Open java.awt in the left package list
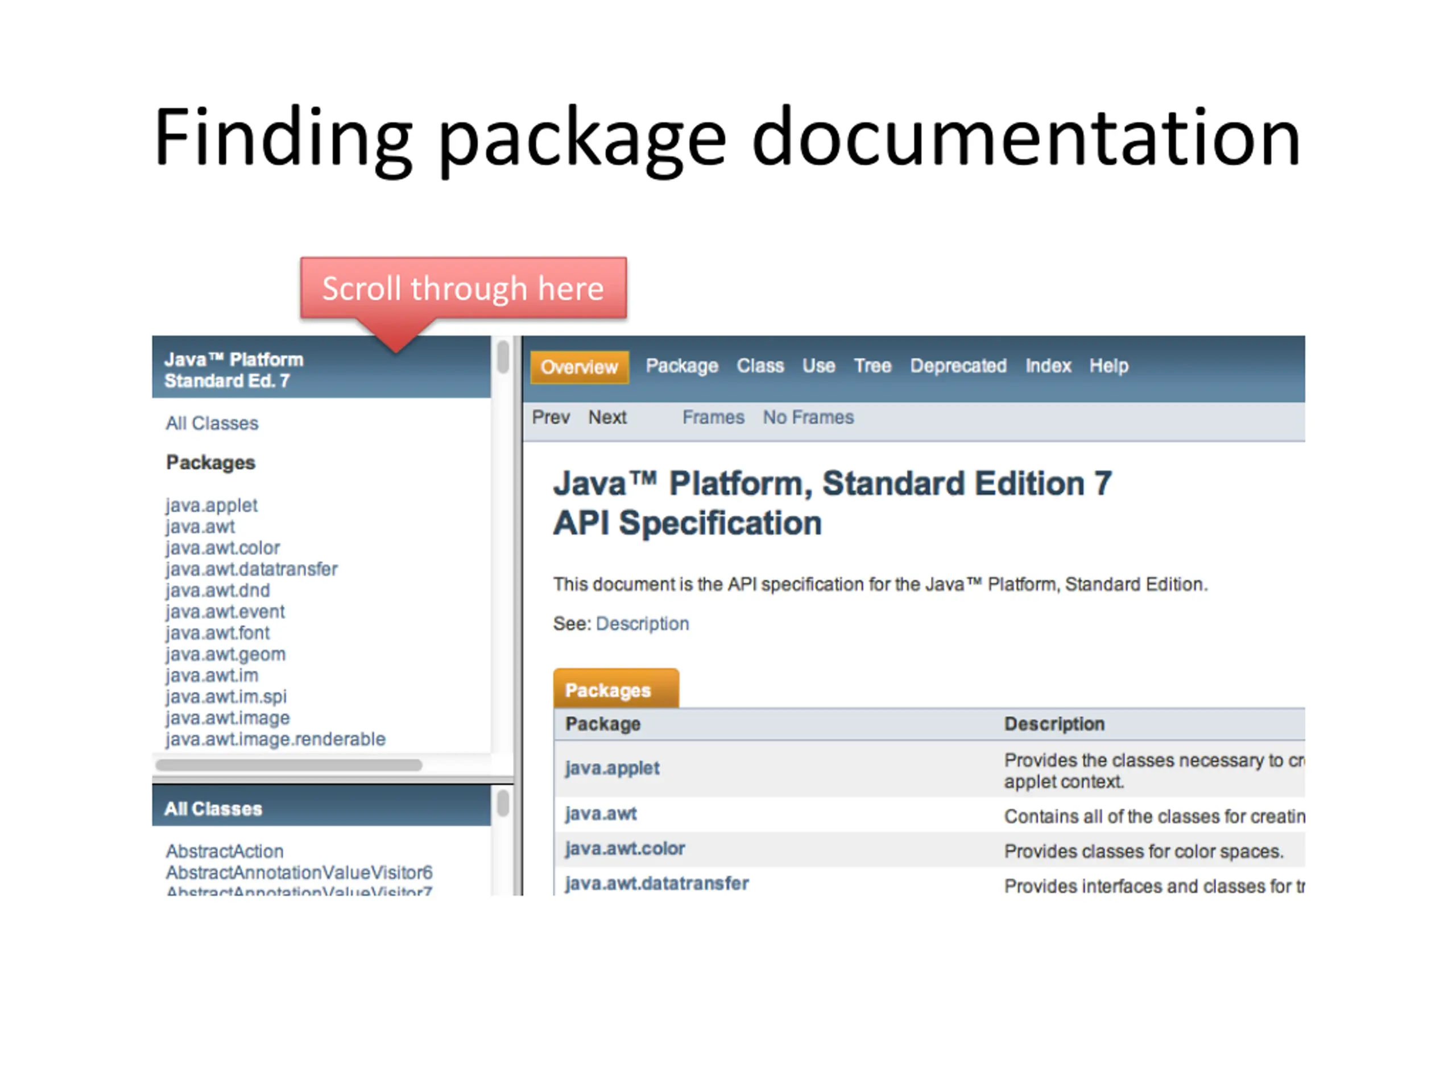 click(200, 527)
